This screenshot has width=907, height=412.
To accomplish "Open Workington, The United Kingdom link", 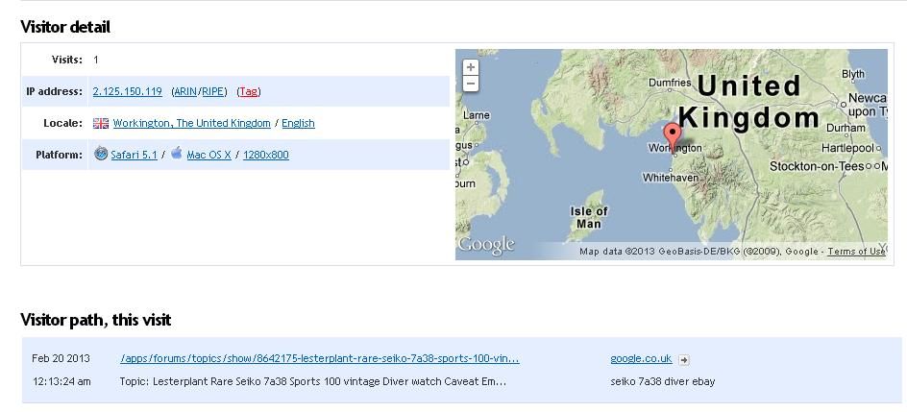I will (x=191, y=123).
